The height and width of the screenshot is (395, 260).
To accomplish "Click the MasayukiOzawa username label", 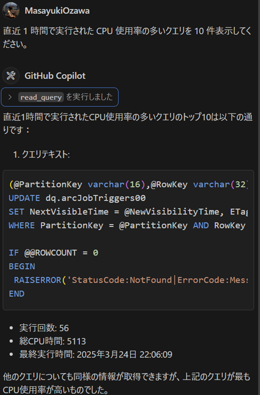I will coord(57,11).
